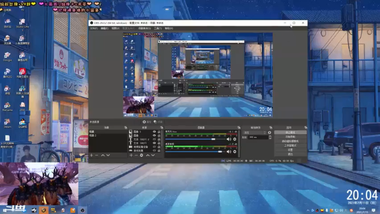Move selected source up with arrow icon
The width and height of the screenshot is (380, 214).
point(148,155)
